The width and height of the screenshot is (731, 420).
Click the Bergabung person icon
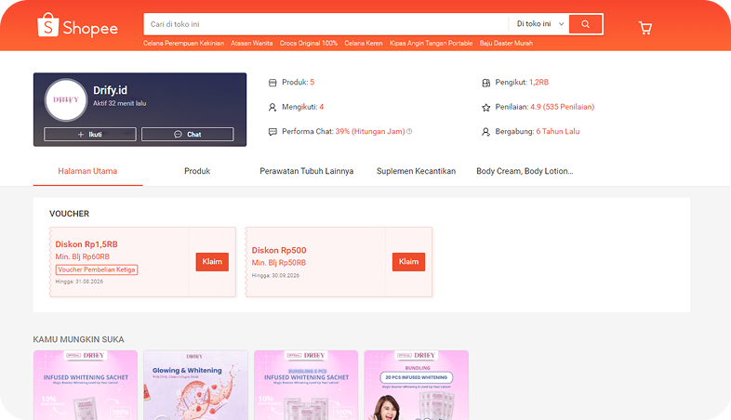[485, 132]
